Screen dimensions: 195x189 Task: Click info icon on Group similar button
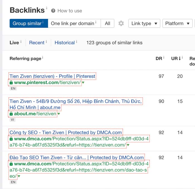(43, 22)
